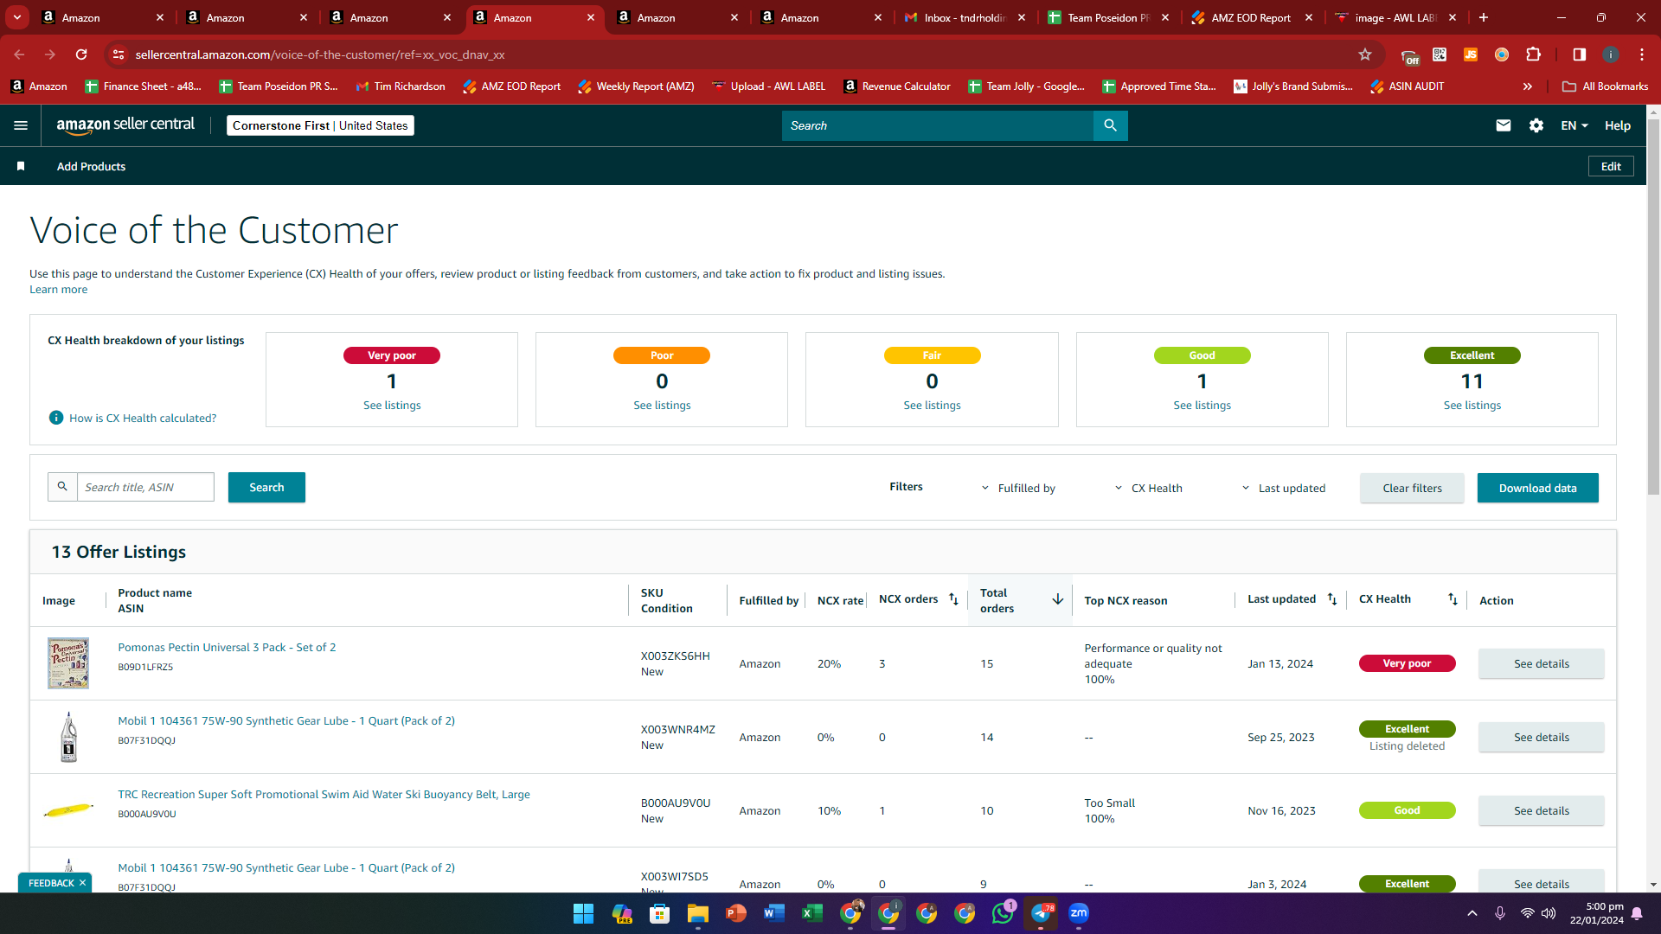Click the info icon beside CX Health calculation

56,418
